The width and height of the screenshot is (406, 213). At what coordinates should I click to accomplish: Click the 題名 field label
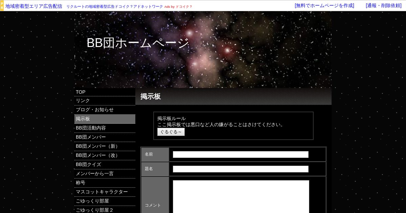(149, 169)
